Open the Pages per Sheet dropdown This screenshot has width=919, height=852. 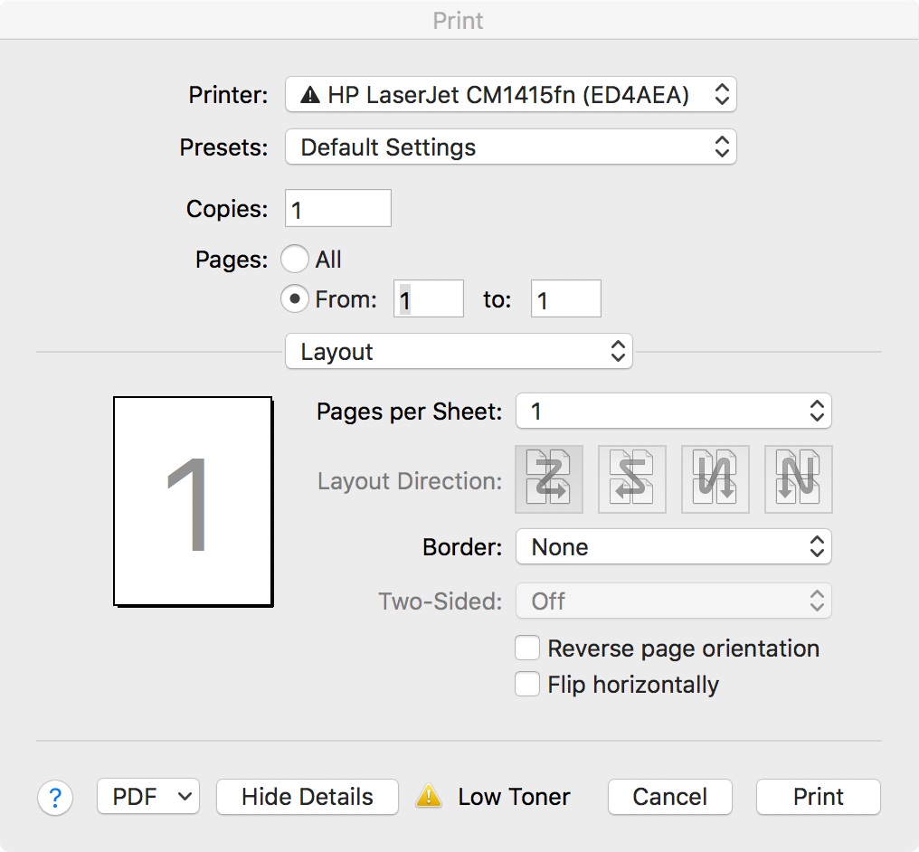coord(673,412)
